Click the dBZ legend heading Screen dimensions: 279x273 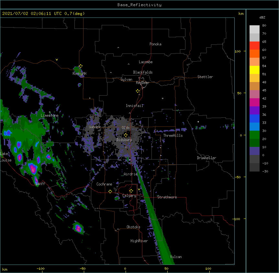(262, 17)
